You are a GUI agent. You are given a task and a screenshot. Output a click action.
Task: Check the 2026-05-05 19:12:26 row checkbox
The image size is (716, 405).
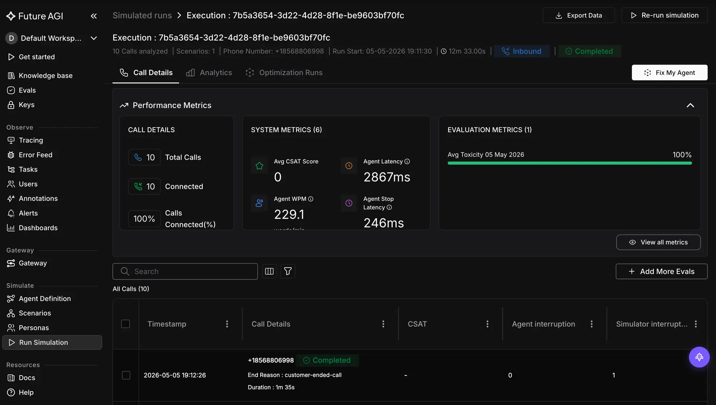pyautogui.click(x=126, y=375)
